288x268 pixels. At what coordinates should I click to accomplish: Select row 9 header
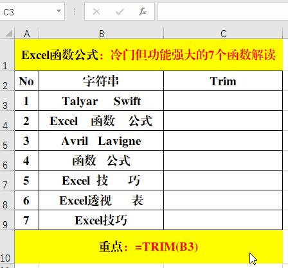[x=7, y=220]
